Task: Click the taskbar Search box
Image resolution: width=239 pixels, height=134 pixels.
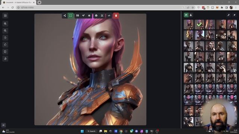Action: 91,131
